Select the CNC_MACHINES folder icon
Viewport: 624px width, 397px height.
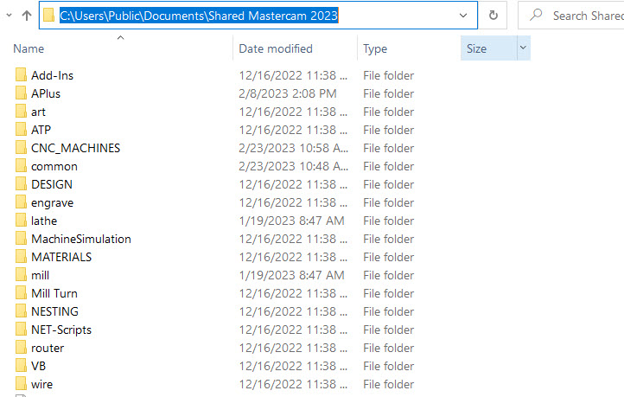21,148
